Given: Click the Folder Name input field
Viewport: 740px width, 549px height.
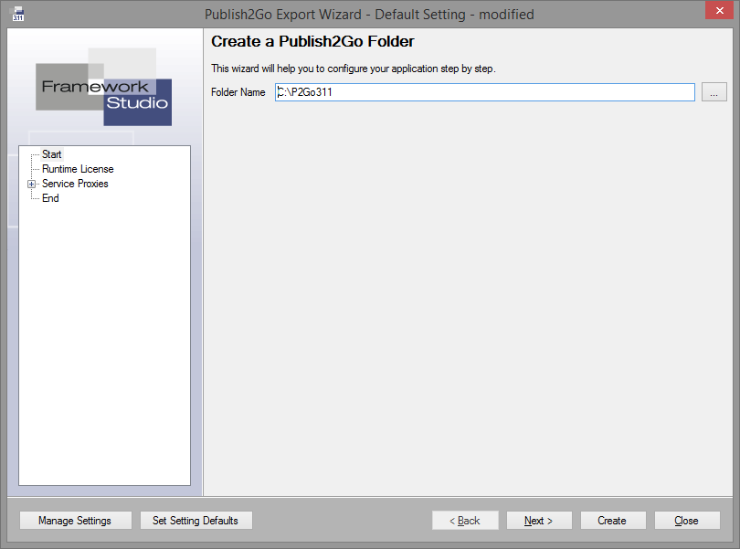Looking at the screenshot, I should click(x=485, y=92).
